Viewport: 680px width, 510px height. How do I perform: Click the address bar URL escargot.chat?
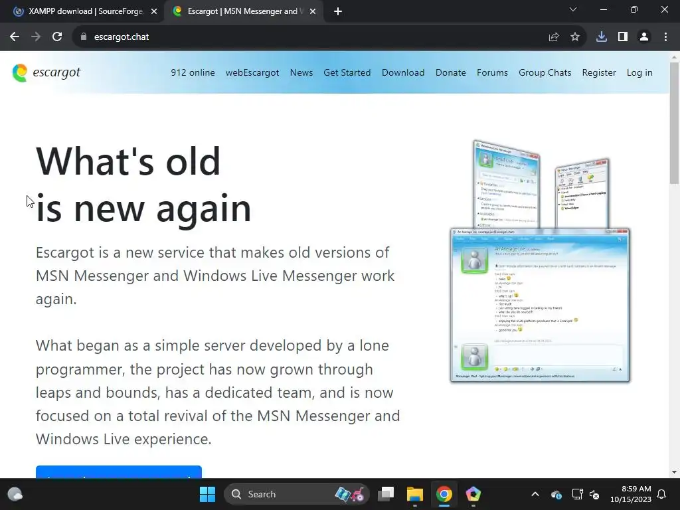click(122, 37)
